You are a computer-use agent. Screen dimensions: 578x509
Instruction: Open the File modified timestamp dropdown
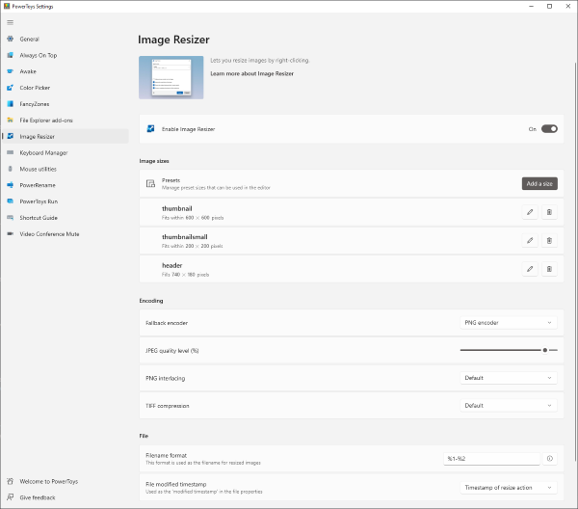(509, 488)
